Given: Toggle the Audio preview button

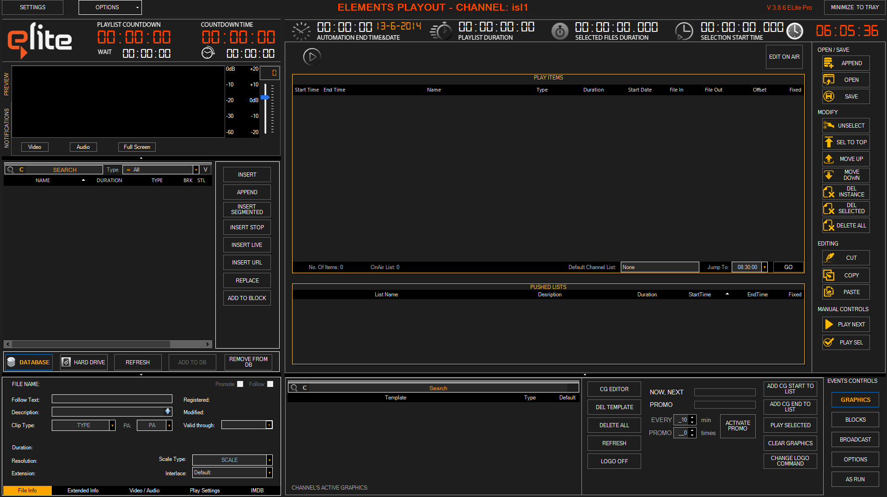Looking at the screenshot, I should [83, 147].
